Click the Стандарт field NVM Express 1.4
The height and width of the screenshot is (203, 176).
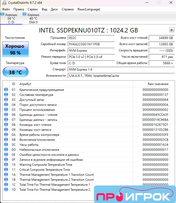121,69
